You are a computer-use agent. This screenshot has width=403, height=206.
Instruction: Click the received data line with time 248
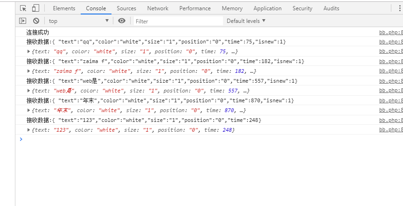coord(144,120)
